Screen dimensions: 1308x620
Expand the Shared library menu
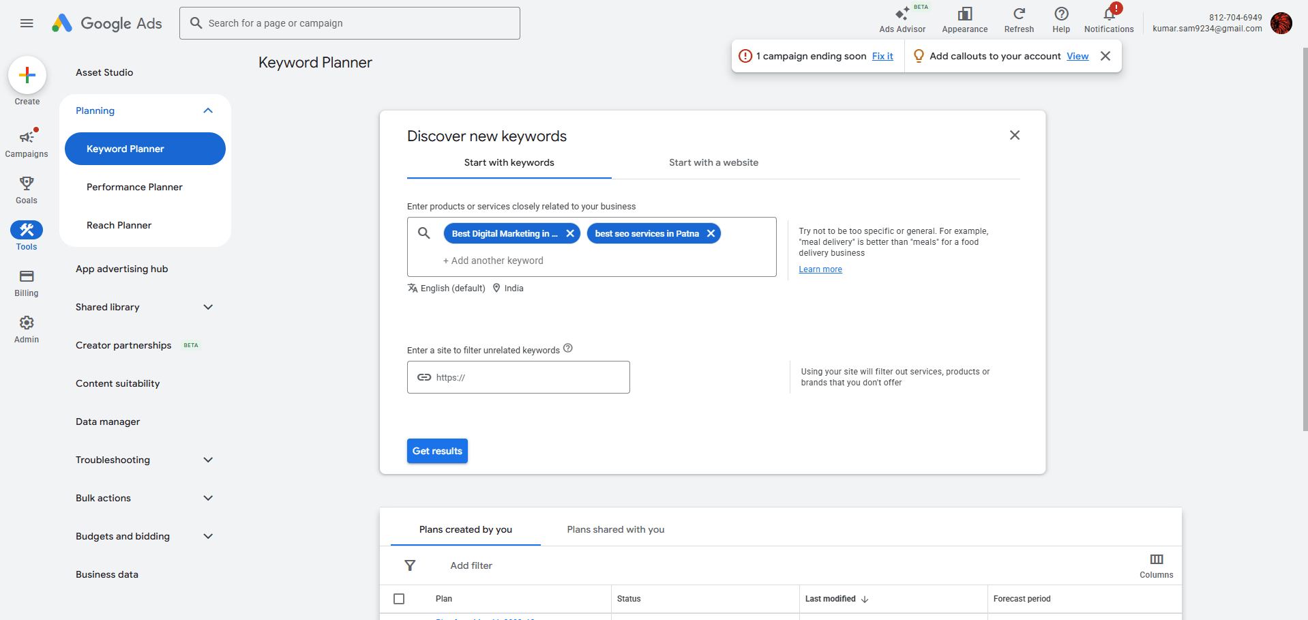pyautogui.click(x=208, y=307)
